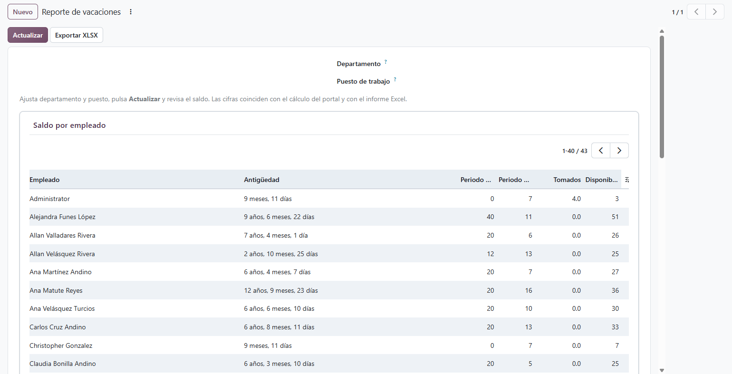Click on Ana Matute Reyes
Viewport: 732px width, 374px height.
tap(329, 290)
